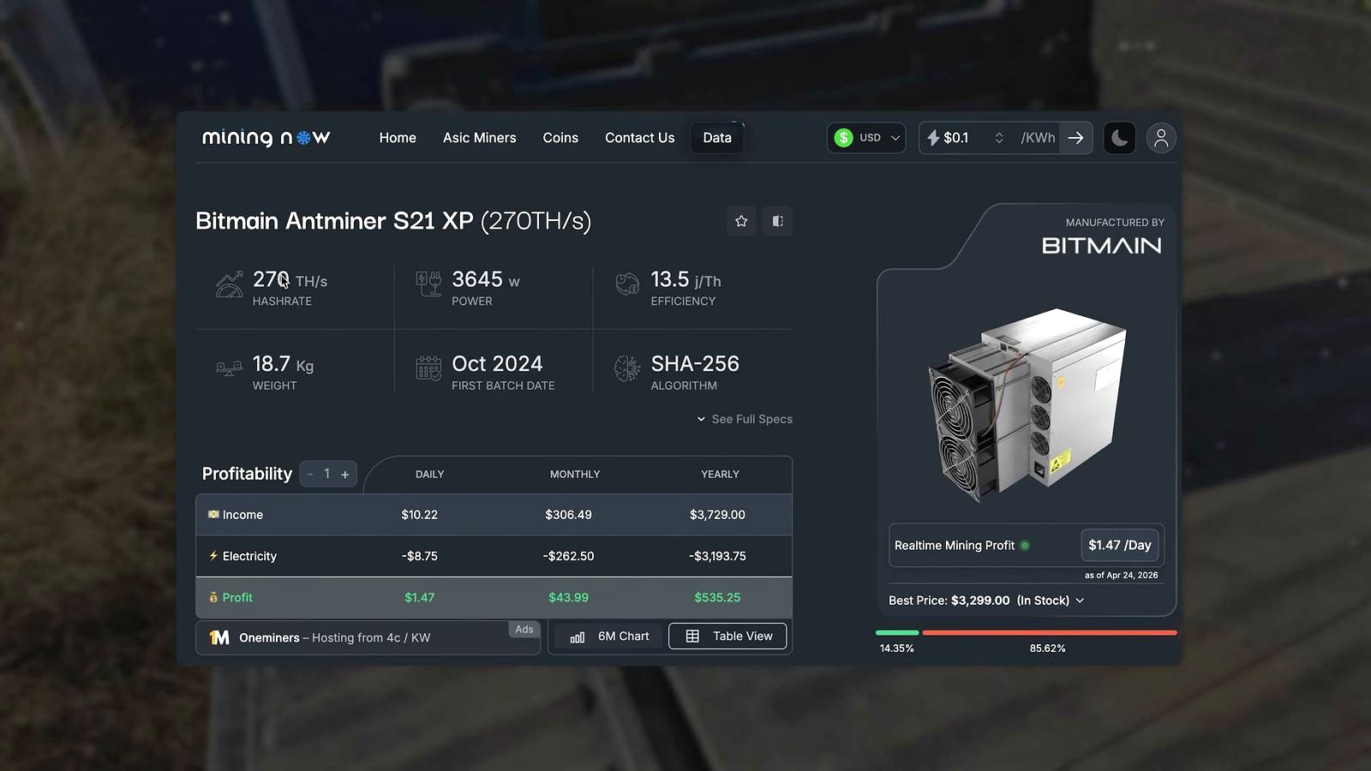
Task: Click the green 14.35% bar segment
Action: coord(897,632)
